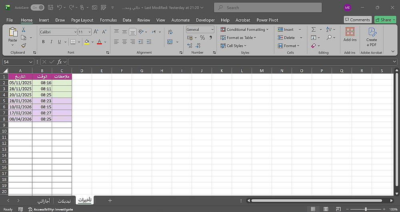
Task: Click the AutoSum sigma icon
Action: click(314, 30)
